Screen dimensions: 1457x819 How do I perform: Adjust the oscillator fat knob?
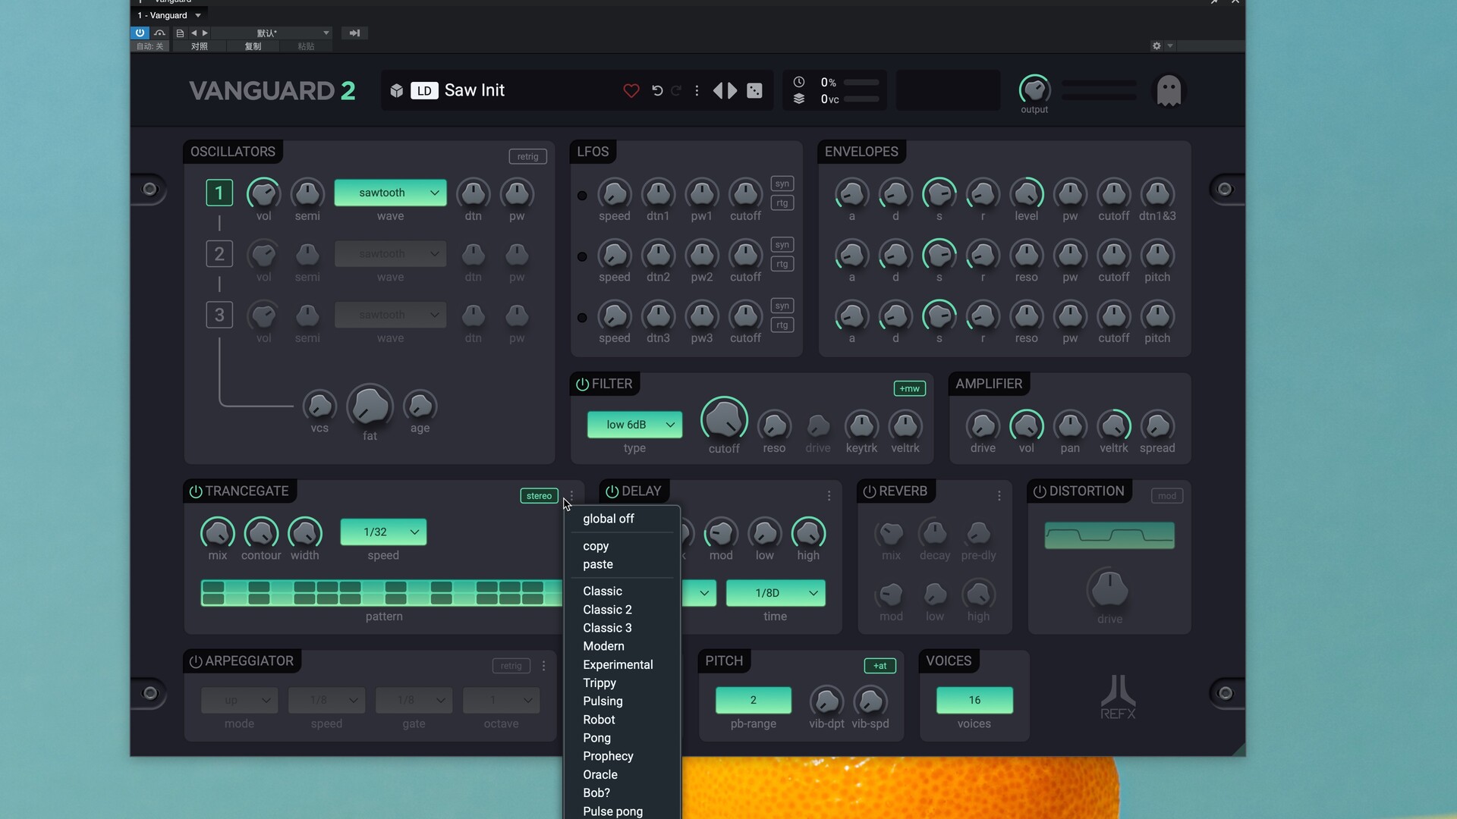[370, 406]
